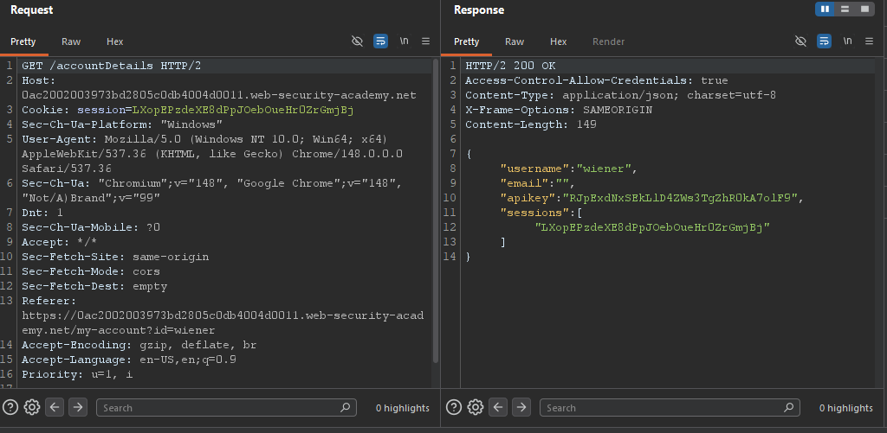Viewport: 887px width, 433px height.
Task: Click the "email":"" JSON line
Action: (537, 183)
